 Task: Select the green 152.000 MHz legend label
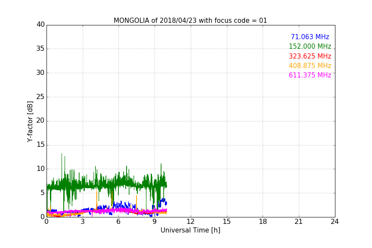tap(310, 46)
